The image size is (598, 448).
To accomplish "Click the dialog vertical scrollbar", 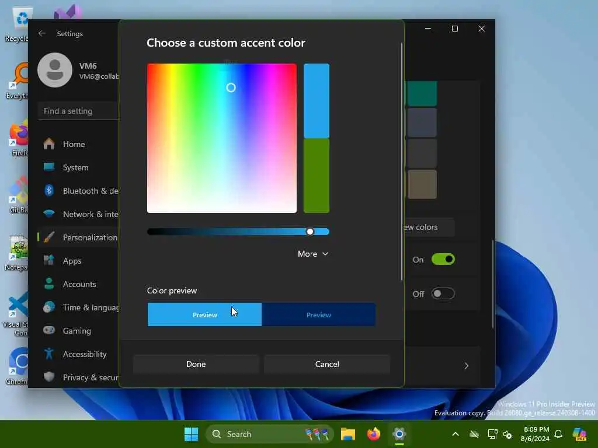I will (402, 162).
